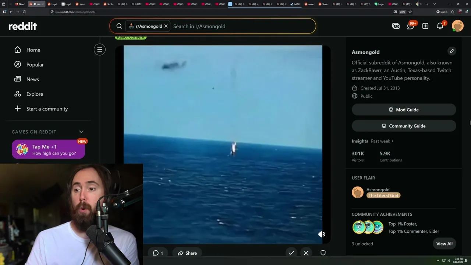Click the taskbar clock
471x265 pixels.
pos(458,261)
